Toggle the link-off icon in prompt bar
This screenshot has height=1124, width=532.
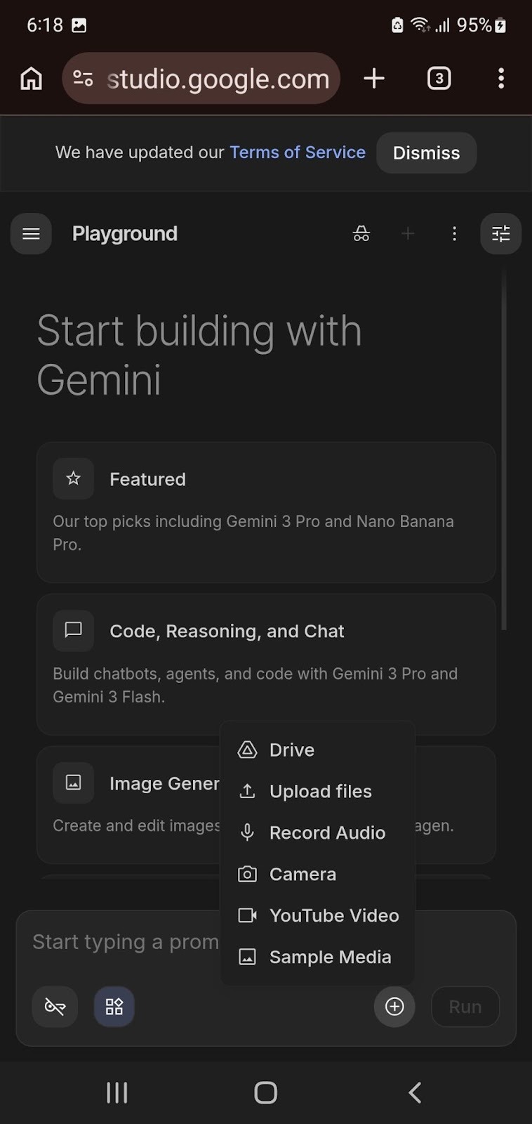[55, 1007]
